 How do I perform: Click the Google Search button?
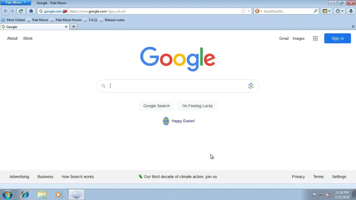click(x=156, y=106)
